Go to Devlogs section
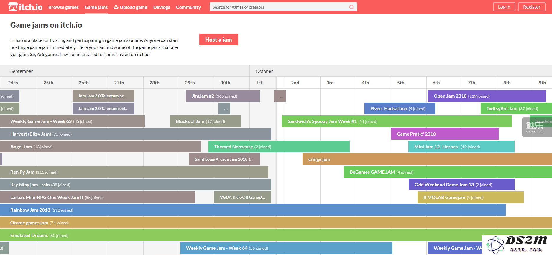 point(162,7)
